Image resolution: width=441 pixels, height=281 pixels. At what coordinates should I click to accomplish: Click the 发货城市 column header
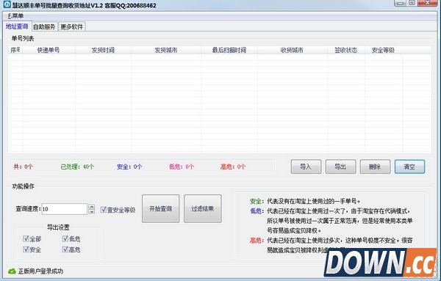(166, 50)
